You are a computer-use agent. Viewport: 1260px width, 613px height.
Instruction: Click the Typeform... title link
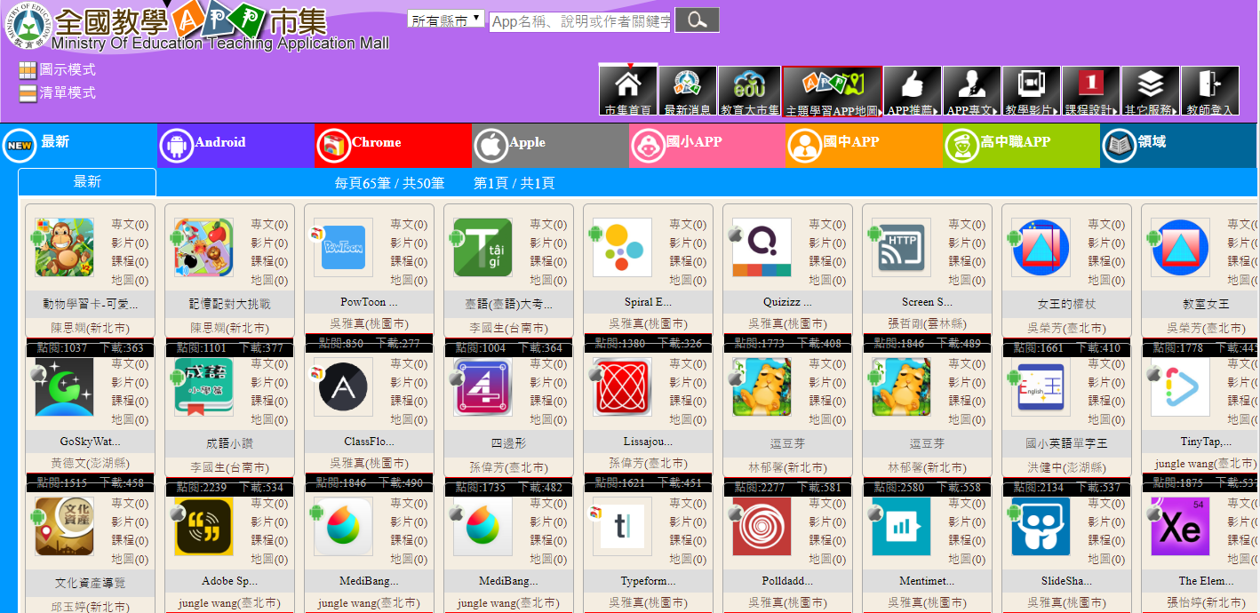point(648,581)
